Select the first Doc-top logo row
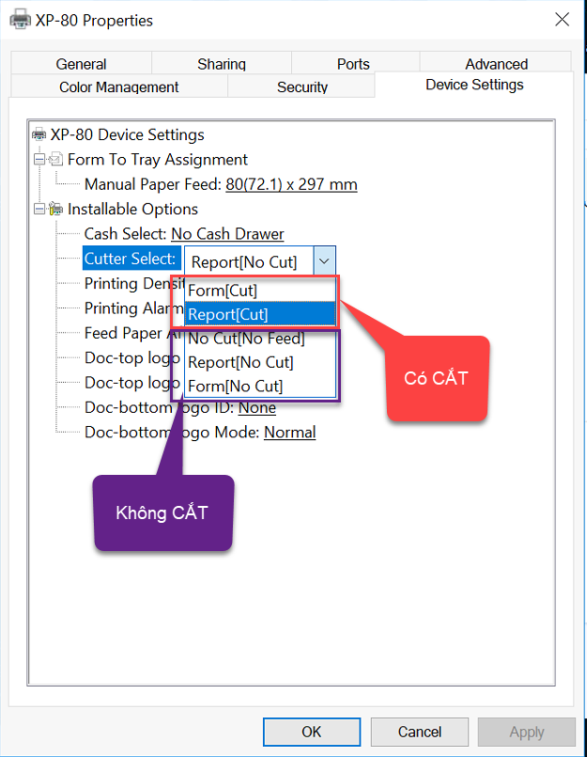Screen dimensions: 587x757 [131, 357]
